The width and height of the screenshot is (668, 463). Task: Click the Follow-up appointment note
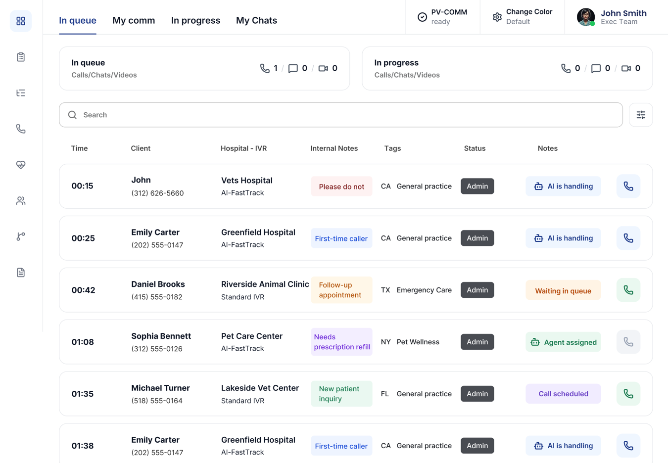341,290
